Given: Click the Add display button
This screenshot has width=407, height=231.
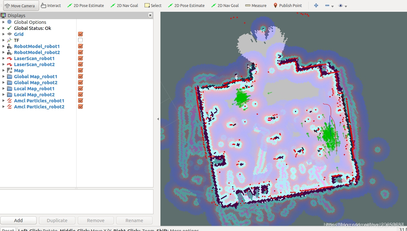Looking at the screenshot, I should point(18,220).
